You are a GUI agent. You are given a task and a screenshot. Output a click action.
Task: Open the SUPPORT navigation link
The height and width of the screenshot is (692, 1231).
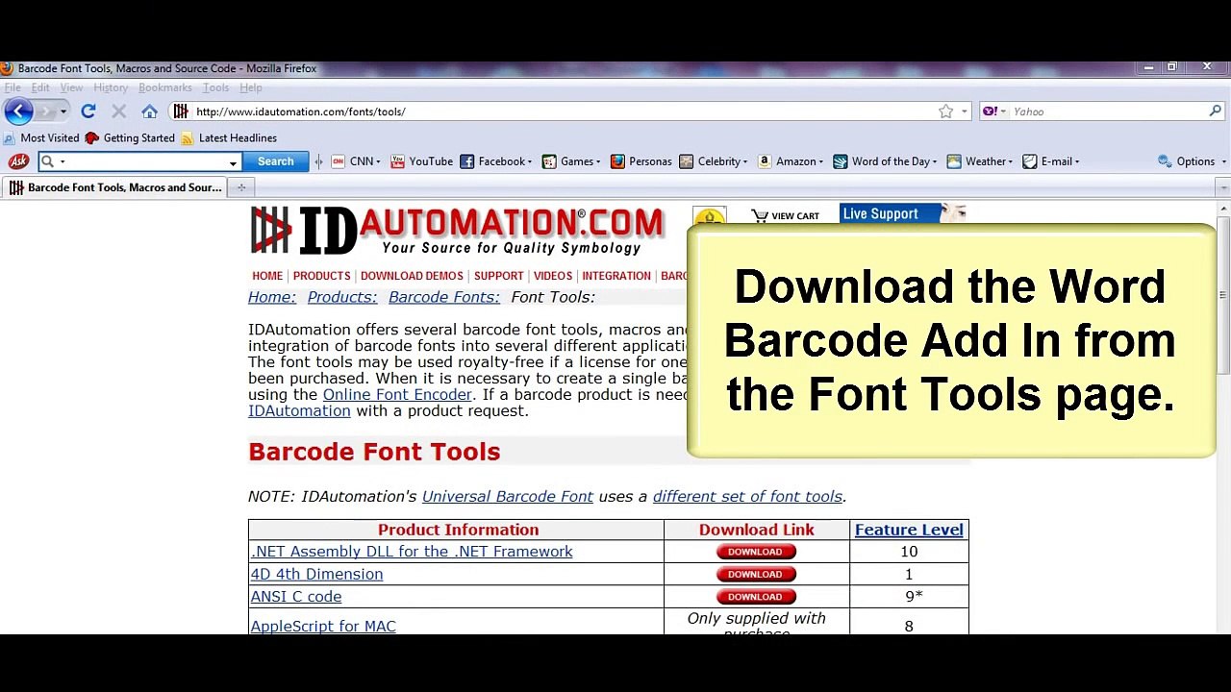tap(498, 276)
